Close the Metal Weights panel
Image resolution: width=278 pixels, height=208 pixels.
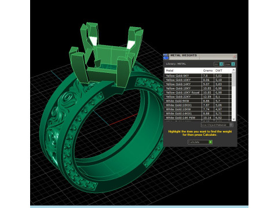tap(235, 56)
